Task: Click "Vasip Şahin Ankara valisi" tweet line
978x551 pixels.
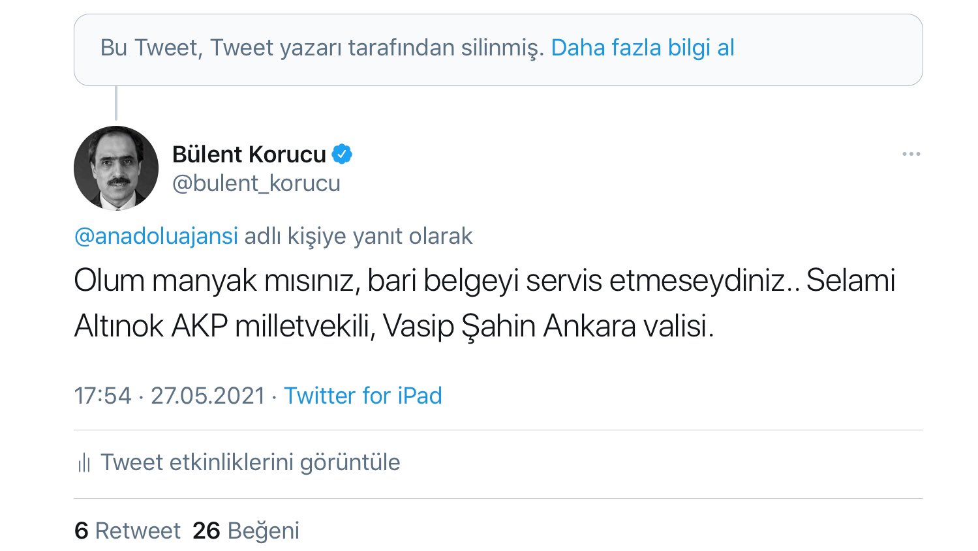Action: click(x=548, y=326)
